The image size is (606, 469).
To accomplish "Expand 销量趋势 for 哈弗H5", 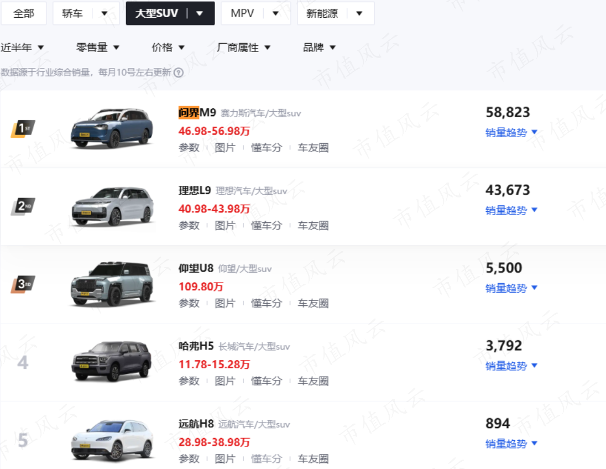I will [511, 366].
